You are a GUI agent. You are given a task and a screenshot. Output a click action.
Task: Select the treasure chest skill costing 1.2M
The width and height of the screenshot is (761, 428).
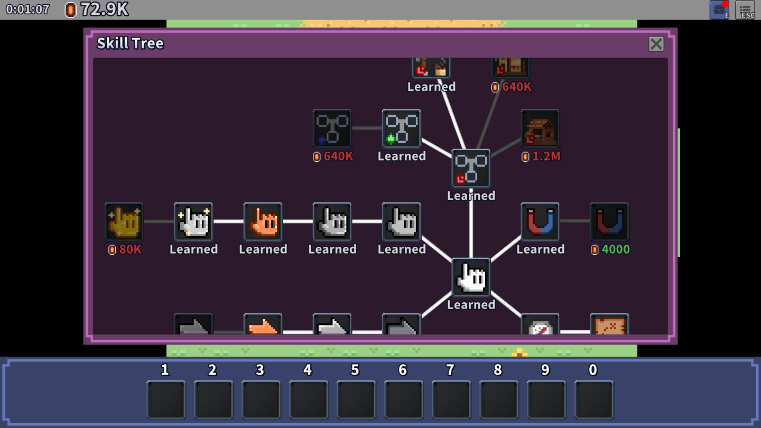coord(540,129)
